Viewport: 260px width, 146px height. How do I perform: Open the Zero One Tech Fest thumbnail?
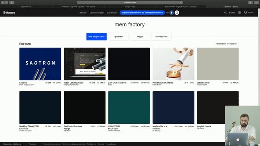(129, 64)
